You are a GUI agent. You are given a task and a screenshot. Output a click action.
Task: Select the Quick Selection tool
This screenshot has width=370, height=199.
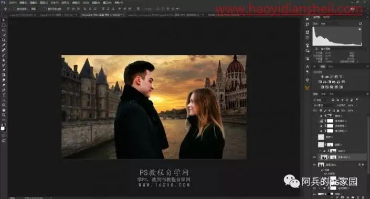coord(4,35)
